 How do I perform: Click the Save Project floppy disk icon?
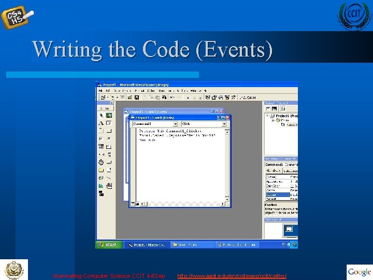(137, 97)
